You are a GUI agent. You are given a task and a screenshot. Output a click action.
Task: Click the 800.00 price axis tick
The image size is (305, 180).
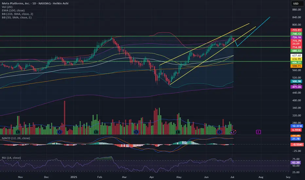(x=296, y=25)
